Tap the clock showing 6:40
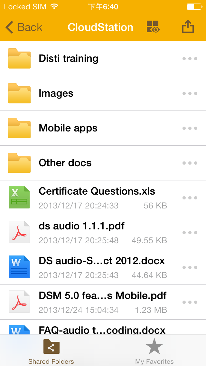This screenshot has width=206, height=366. coord(103,7)
